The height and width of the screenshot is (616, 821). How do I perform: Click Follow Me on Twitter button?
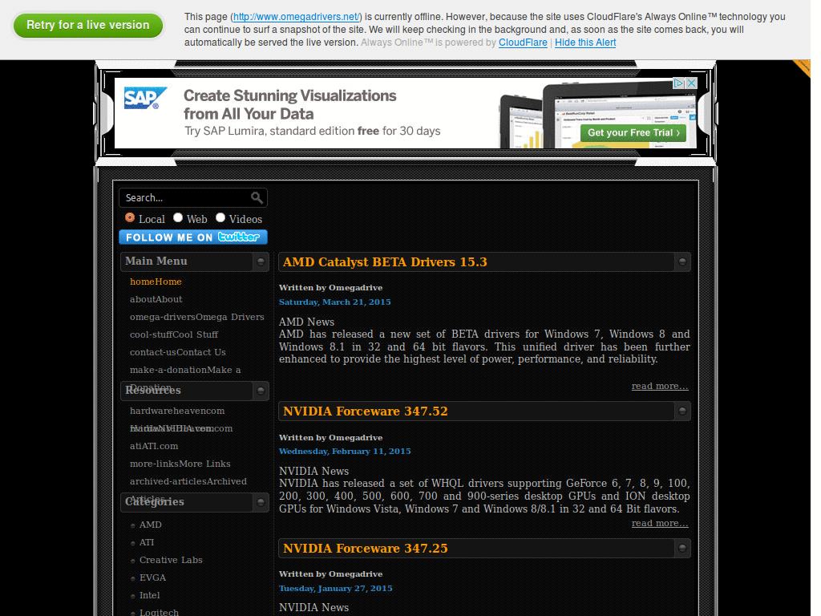[193, 237]
